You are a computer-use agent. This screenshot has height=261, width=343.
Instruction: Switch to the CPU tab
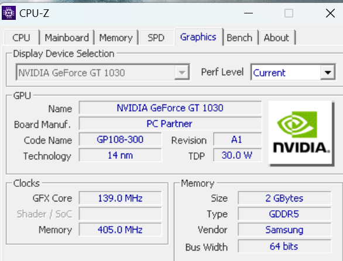click(x=21, y=38)
